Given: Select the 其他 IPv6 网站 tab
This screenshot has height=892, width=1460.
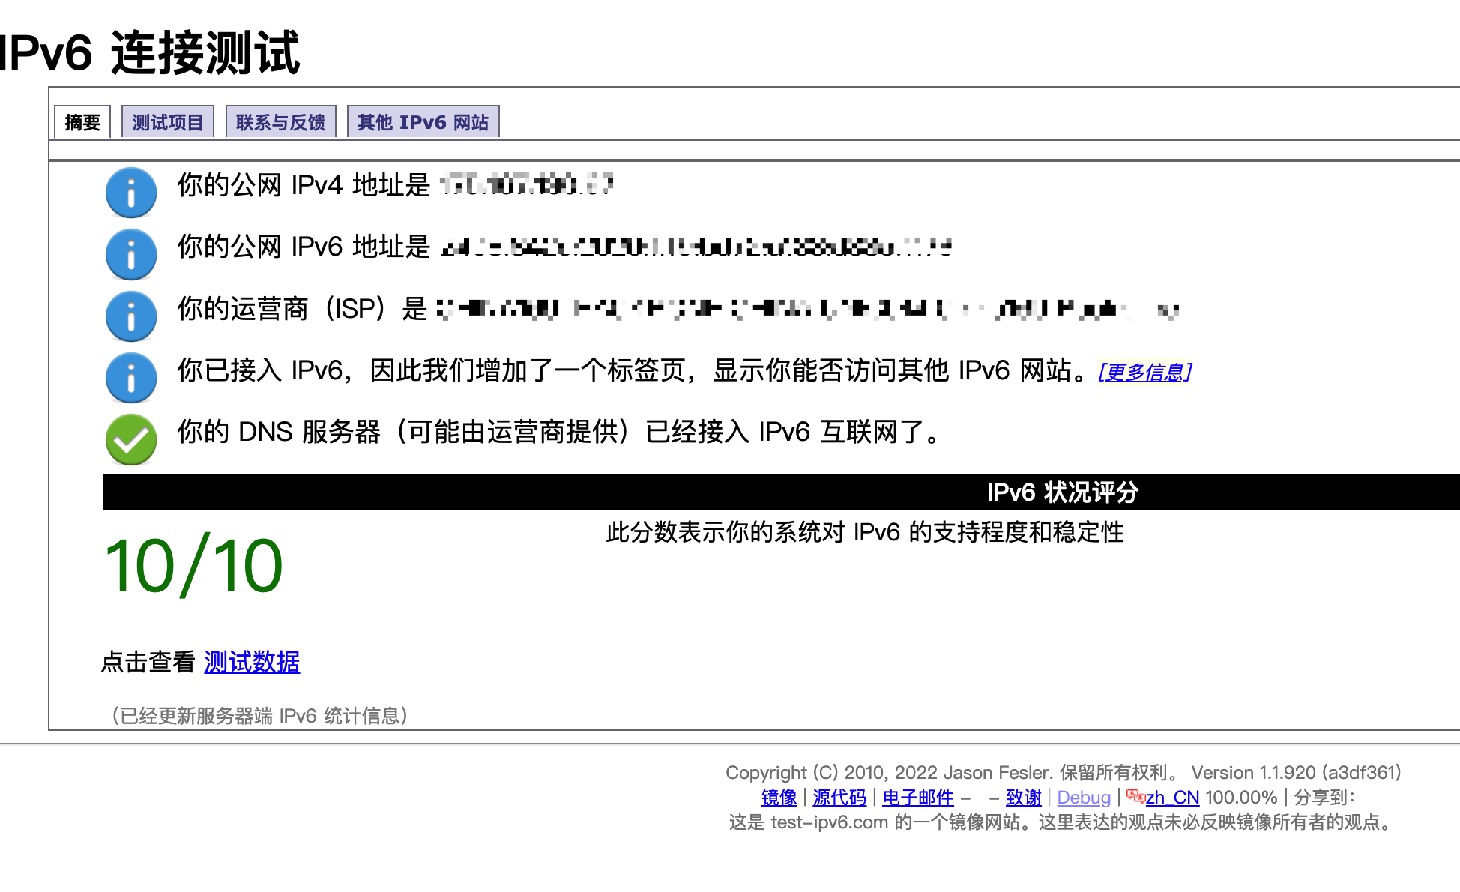Looking at the screenshot, I should pyautogui.click(x=423, y=122).
